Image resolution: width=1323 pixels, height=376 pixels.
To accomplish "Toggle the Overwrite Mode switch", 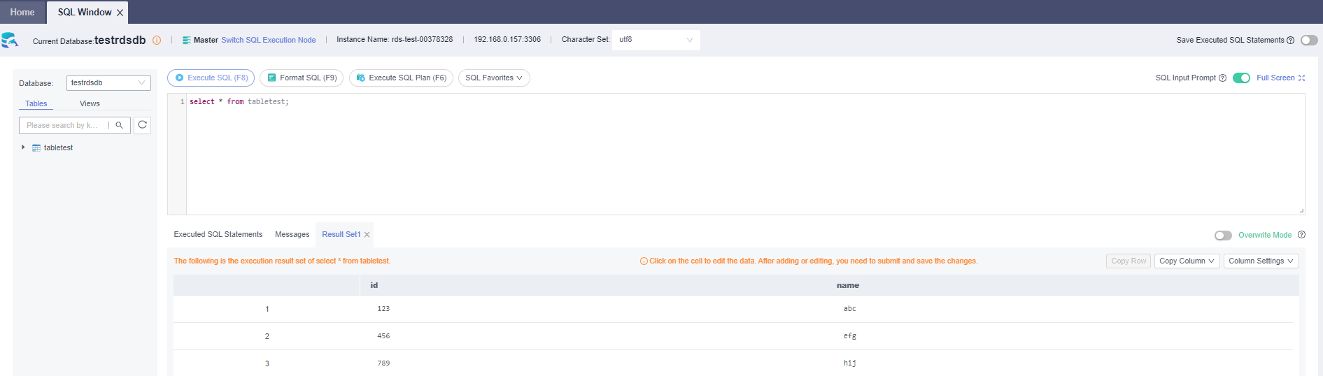I will [1223, 236].
